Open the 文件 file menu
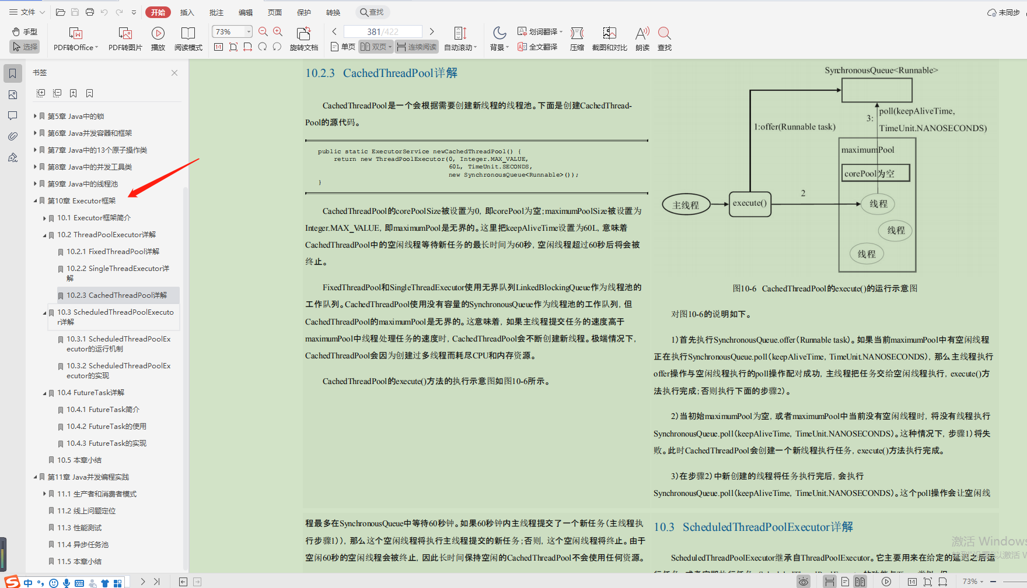The width and height of the screenshot is (1027, 588). click(x=27, y=12)
